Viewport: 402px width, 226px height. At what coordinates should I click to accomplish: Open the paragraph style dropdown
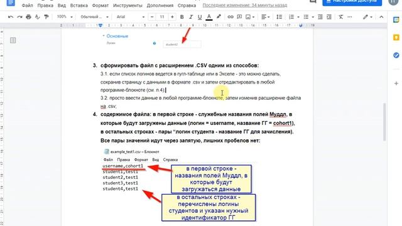pos(94,17)
